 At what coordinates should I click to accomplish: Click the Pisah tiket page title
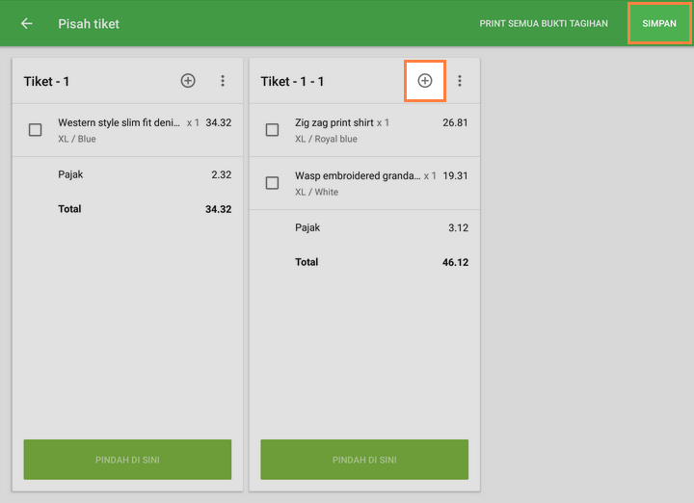(89, 23)
